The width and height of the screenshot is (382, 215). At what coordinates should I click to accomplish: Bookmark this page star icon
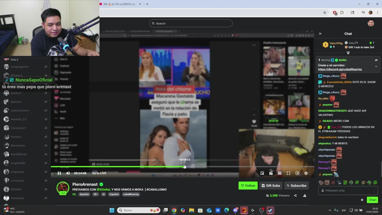pyautogui.click(x=325, y=13)
